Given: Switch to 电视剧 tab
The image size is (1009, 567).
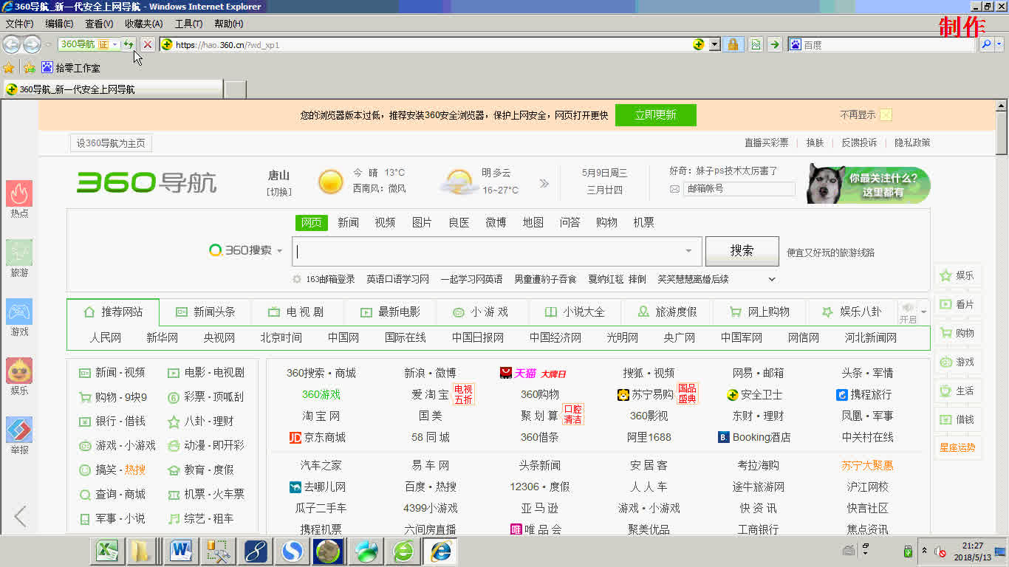Looking at the screenshot, I should coord(298,312).
